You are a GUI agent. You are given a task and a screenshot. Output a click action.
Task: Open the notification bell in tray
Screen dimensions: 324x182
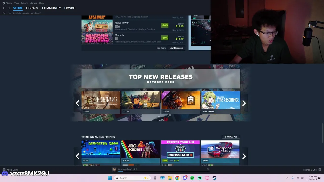(319, 178)
